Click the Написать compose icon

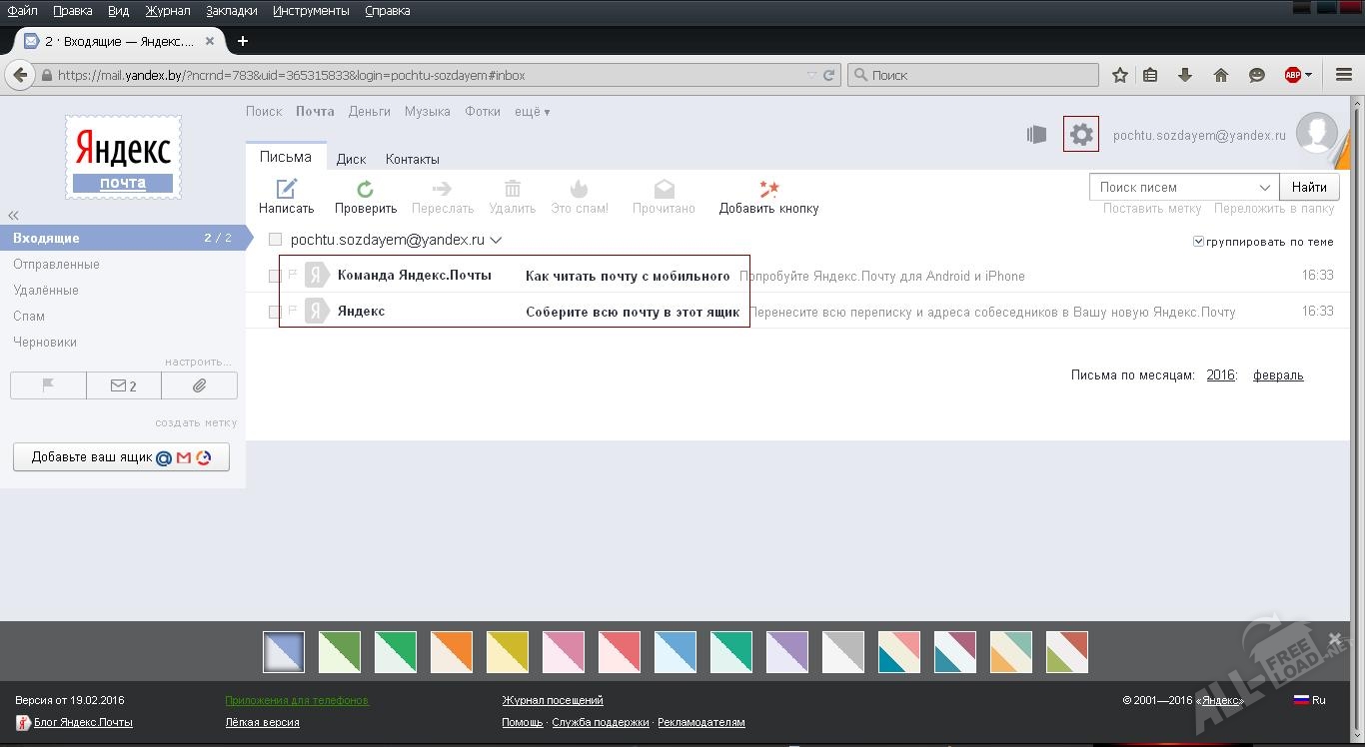tap(286, 189)
